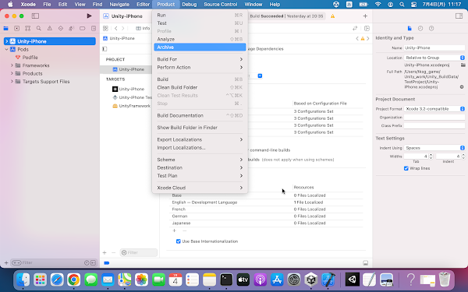
Task: Choose Build Documentation menu item
Action: (200, 115)
